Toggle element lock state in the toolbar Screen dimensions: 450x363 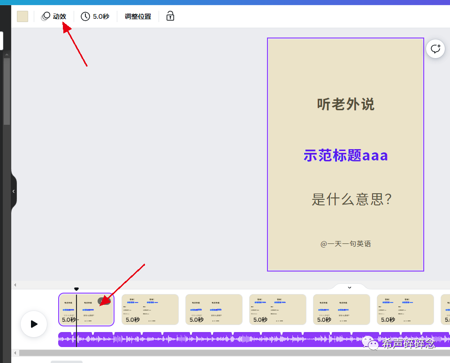click(170, 16)
